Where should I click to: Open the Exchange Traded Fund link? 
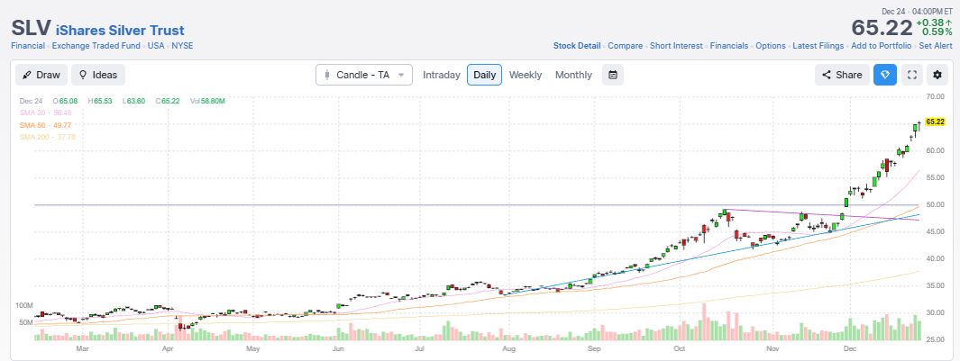coord(96,46)
